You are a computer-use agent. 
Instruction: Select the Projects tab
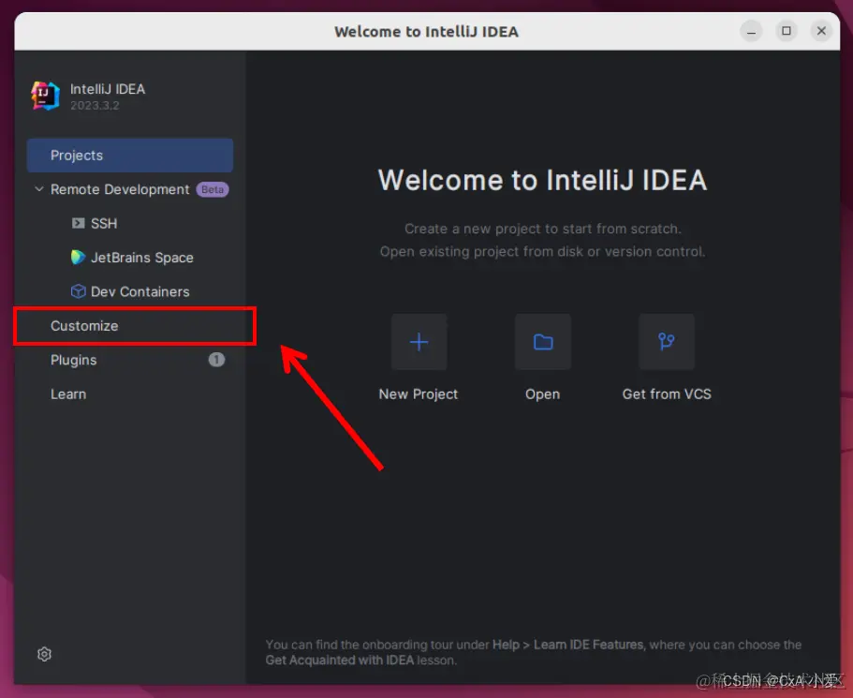130,156
